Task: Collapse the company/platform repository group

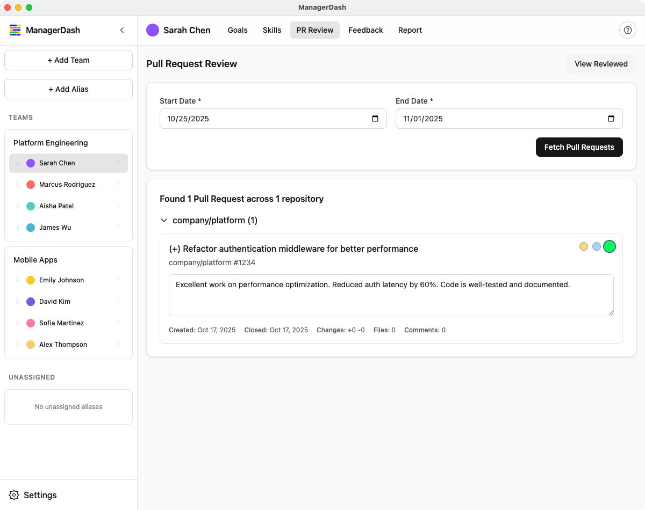Action: click(163, 220)
